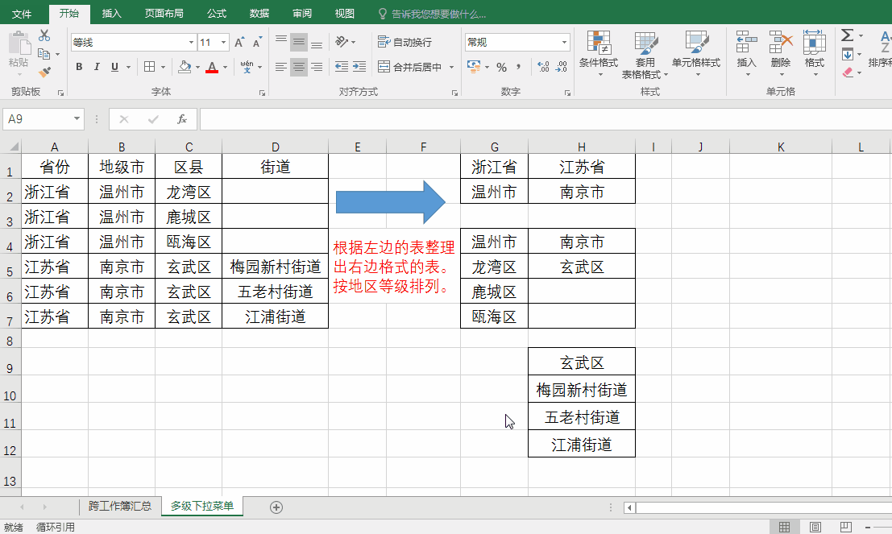The image size is (892, 534).
Task: Click the Copy icon in clipboard group
Action: click(x=44, y=54)
